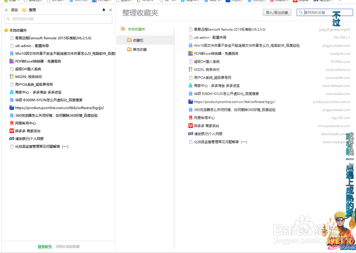
Task: Click Baidu icon beside sidebar 360浏览器怎么关闭好搜
Action: (x=12, y=115)
